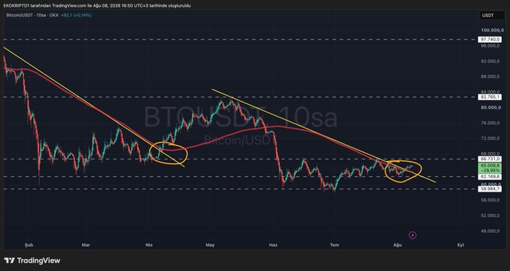Select the 97.740,0 horizontal line price label

coord(489,39)
